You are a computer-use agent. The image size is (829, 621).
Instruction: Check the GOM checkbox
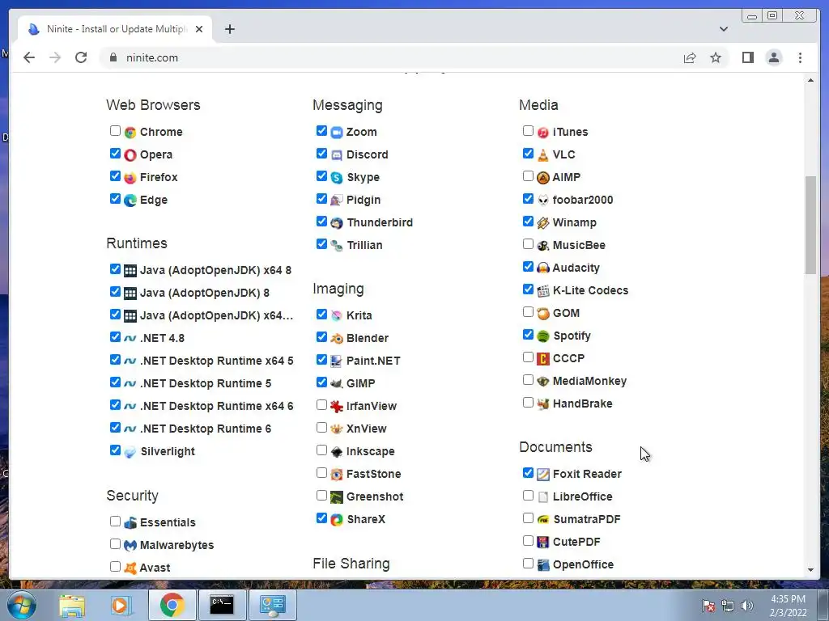(x=528, y=311)
